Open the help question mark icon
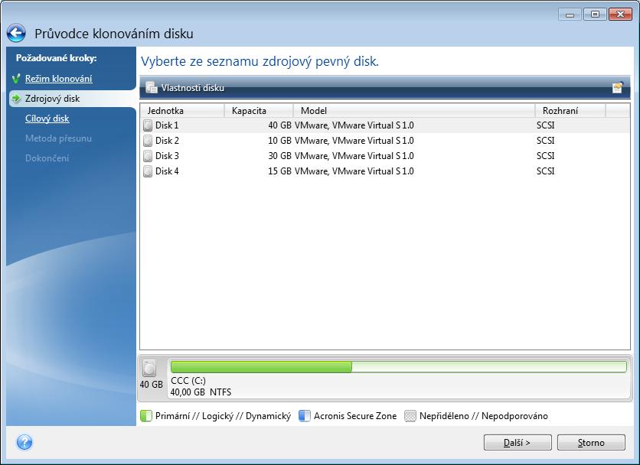 [x=24, y=442]
